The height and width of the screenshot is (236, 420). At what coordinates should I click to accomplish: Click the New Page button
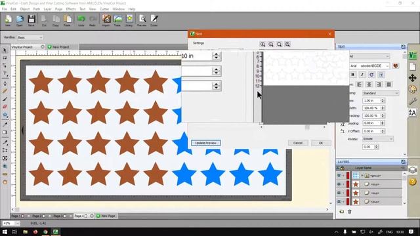[106, 216]
